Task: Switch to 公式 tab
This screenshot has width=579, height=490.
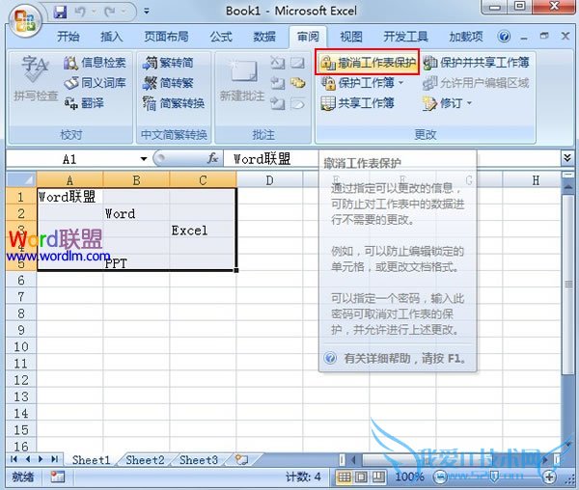Action: point(221,37)
